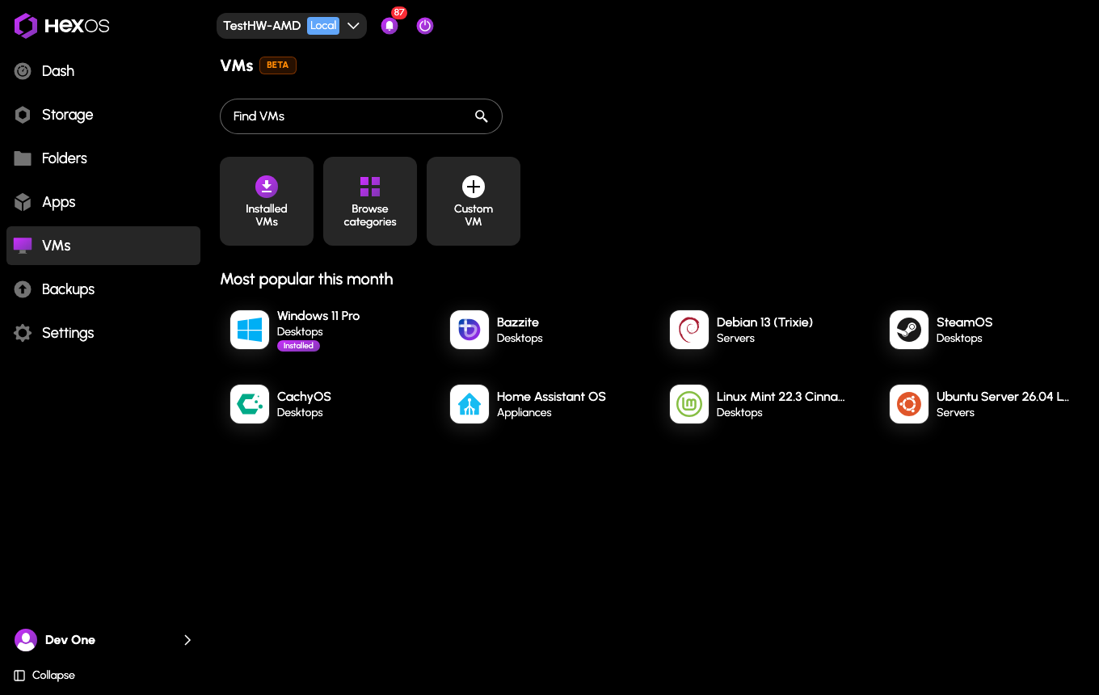Go to Folders in the sidebar
Screen dimensions: 1099x695
[x=103, y=158]
